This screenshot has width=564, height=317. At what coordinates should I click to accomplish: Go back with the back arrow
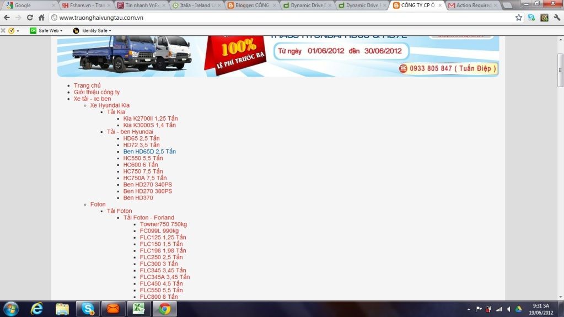(7, 18)
